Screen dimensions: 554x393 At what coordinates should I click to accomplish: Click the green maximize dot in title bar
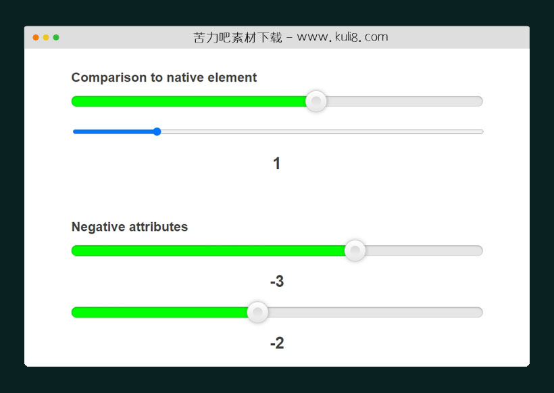56,37
